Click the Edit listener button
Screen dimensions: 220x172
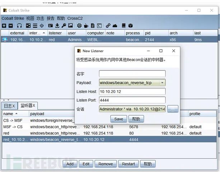point(86,164)
